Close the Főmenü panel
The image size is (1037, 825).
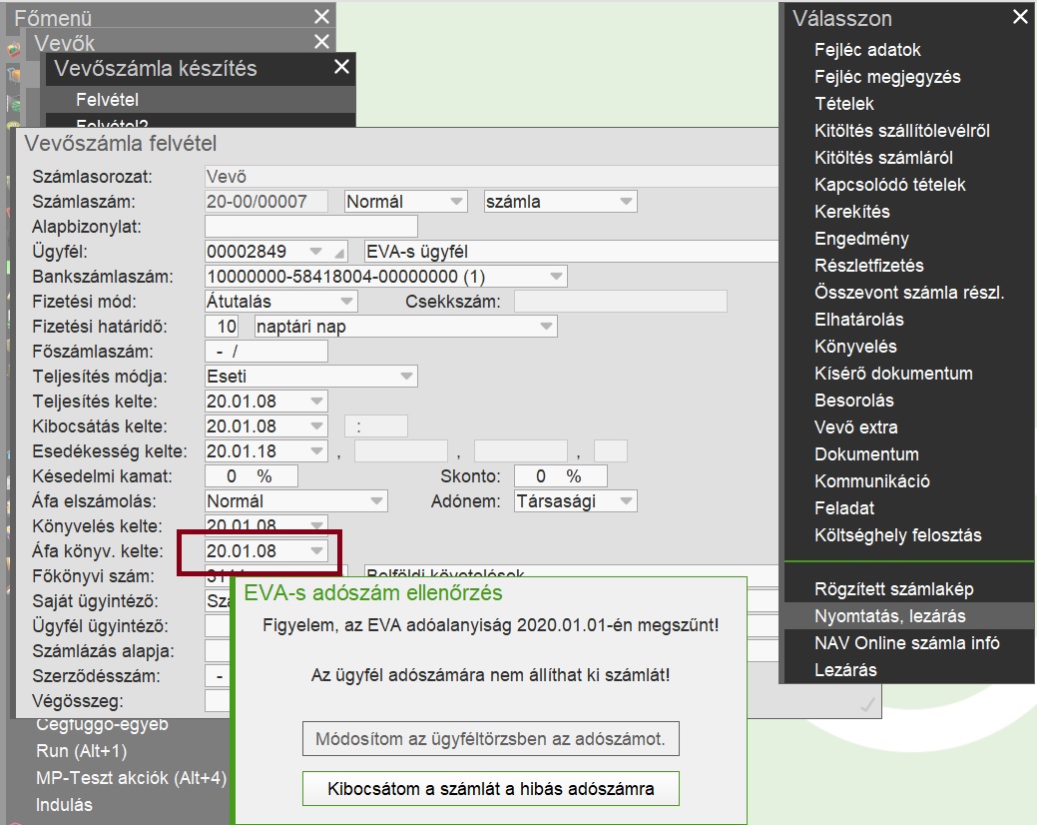pyautogui.click(x=320, y=17)
